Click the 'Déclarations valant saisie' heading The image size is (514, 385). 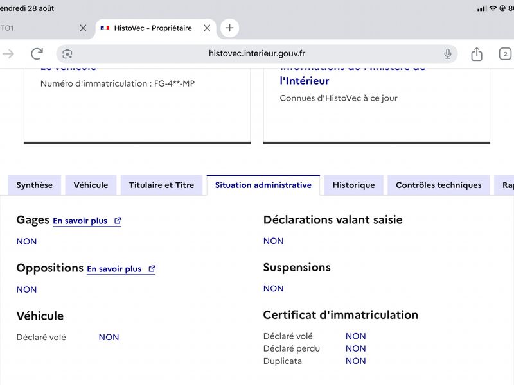point(333,219)
